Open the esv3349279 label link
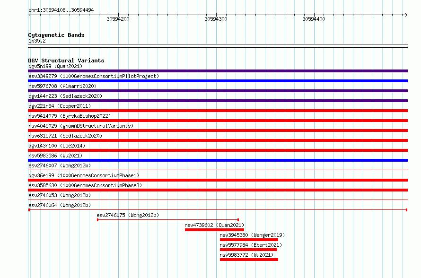Screen dimensions: 421x278 point(94,76)
